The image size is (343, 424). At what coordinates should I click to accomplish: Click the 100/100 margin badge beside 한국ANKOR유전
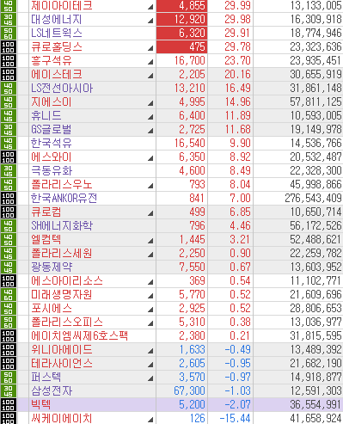[x=9, y=199]
